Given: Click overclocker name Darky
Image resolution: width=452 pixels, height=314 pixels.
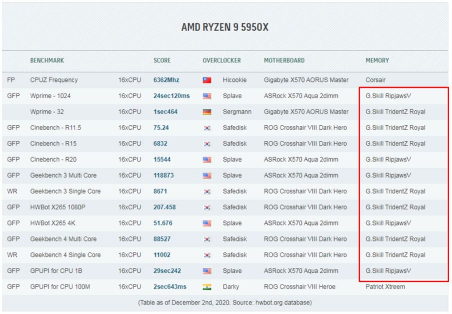Looking at the screenshot, I should pyautogui.click(x=231, y=287).
